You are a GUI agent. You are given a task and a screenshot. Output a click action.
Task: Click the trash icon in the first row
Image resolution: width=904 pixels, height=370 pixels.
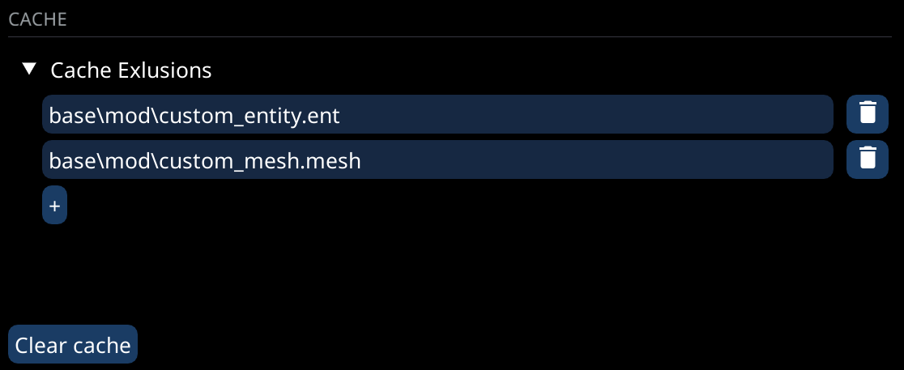[x=867, y=114]
